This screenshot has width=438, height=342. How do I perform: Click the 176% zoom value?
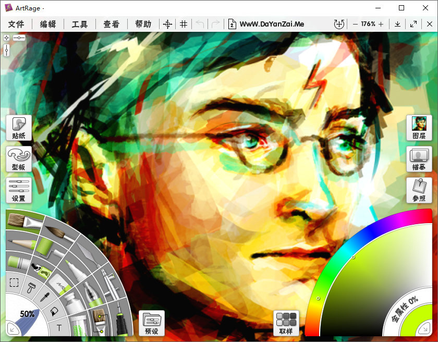pyautogui.click(x=368, y=24)
